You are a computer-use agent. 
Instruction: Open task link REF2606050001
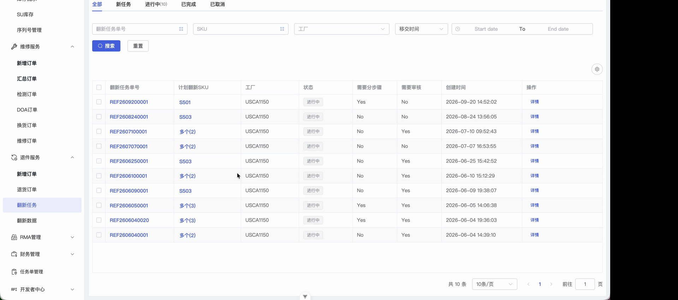(129, 205)
